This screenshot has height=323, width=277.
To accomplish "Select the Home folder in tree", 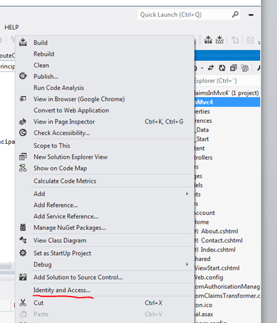I will pyautogui.click(x=201, y=222).
